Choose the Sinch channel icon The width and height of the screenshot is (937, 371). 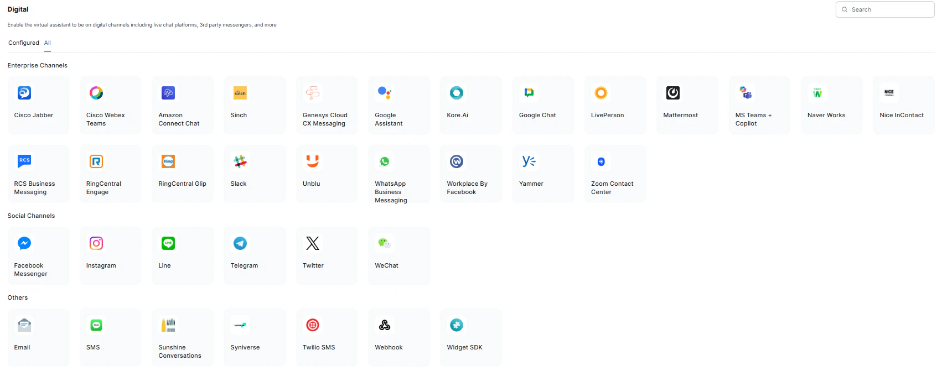point(240,93)
